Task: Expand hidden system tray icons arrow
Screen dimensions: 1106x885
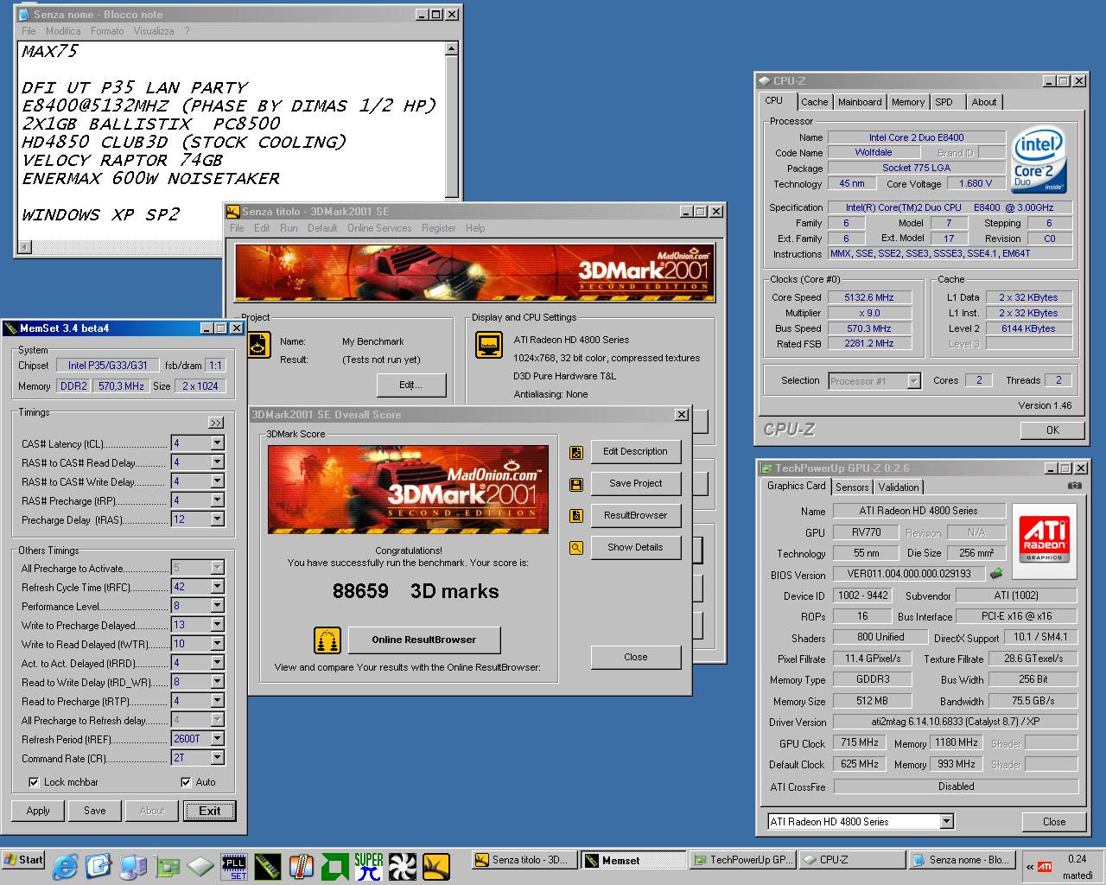Action: click(x=1029, y=866)
